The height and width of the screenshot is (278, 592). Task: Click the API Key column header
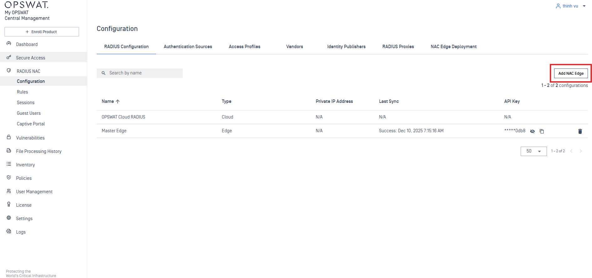[x=512, y=101]
